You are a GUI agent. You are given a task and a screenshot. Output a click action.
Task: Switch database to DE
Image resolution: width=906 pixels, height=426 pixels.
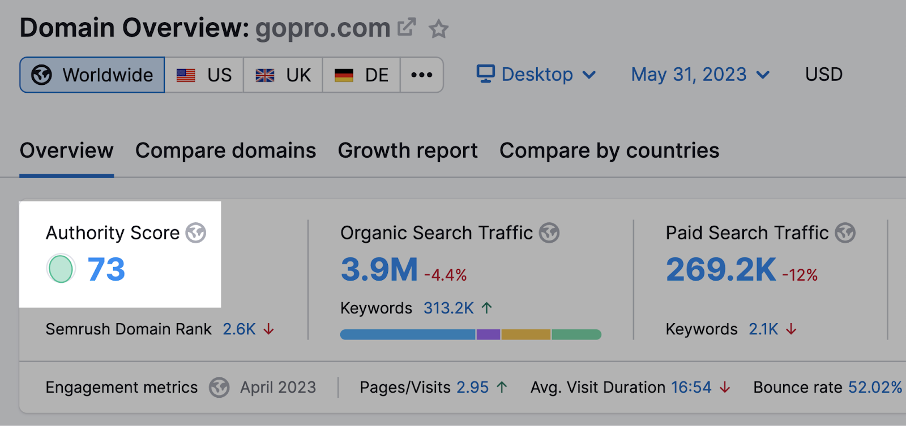(x=361, y=75)
